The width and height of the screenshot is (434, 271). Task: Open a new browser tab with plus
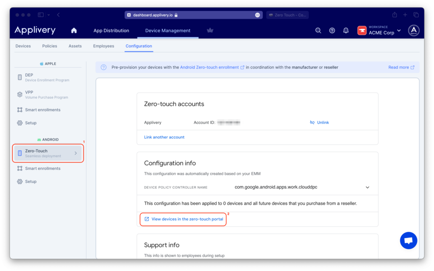coord(405,15)
